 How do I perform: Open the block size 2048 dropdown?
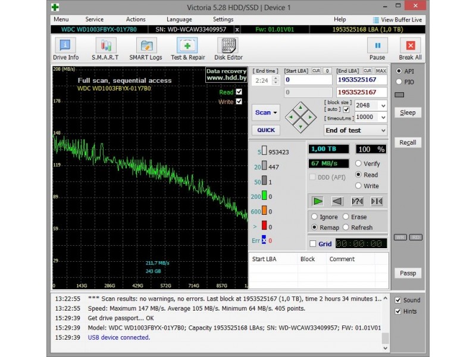point(383,106)
